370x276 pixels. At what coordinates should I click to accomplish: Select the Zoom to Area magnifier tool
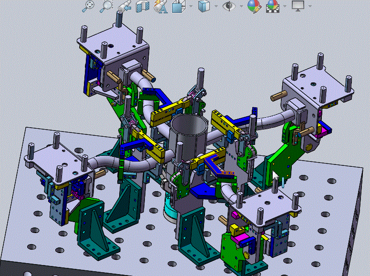pos(106,6)
